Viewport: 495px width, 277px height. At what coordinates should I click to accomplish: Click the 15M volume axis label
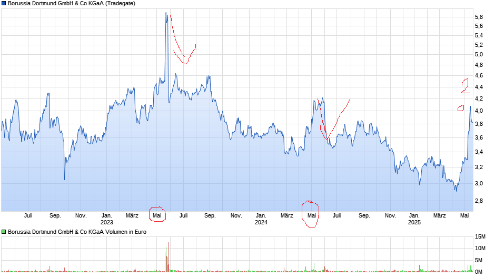[480, 236]
